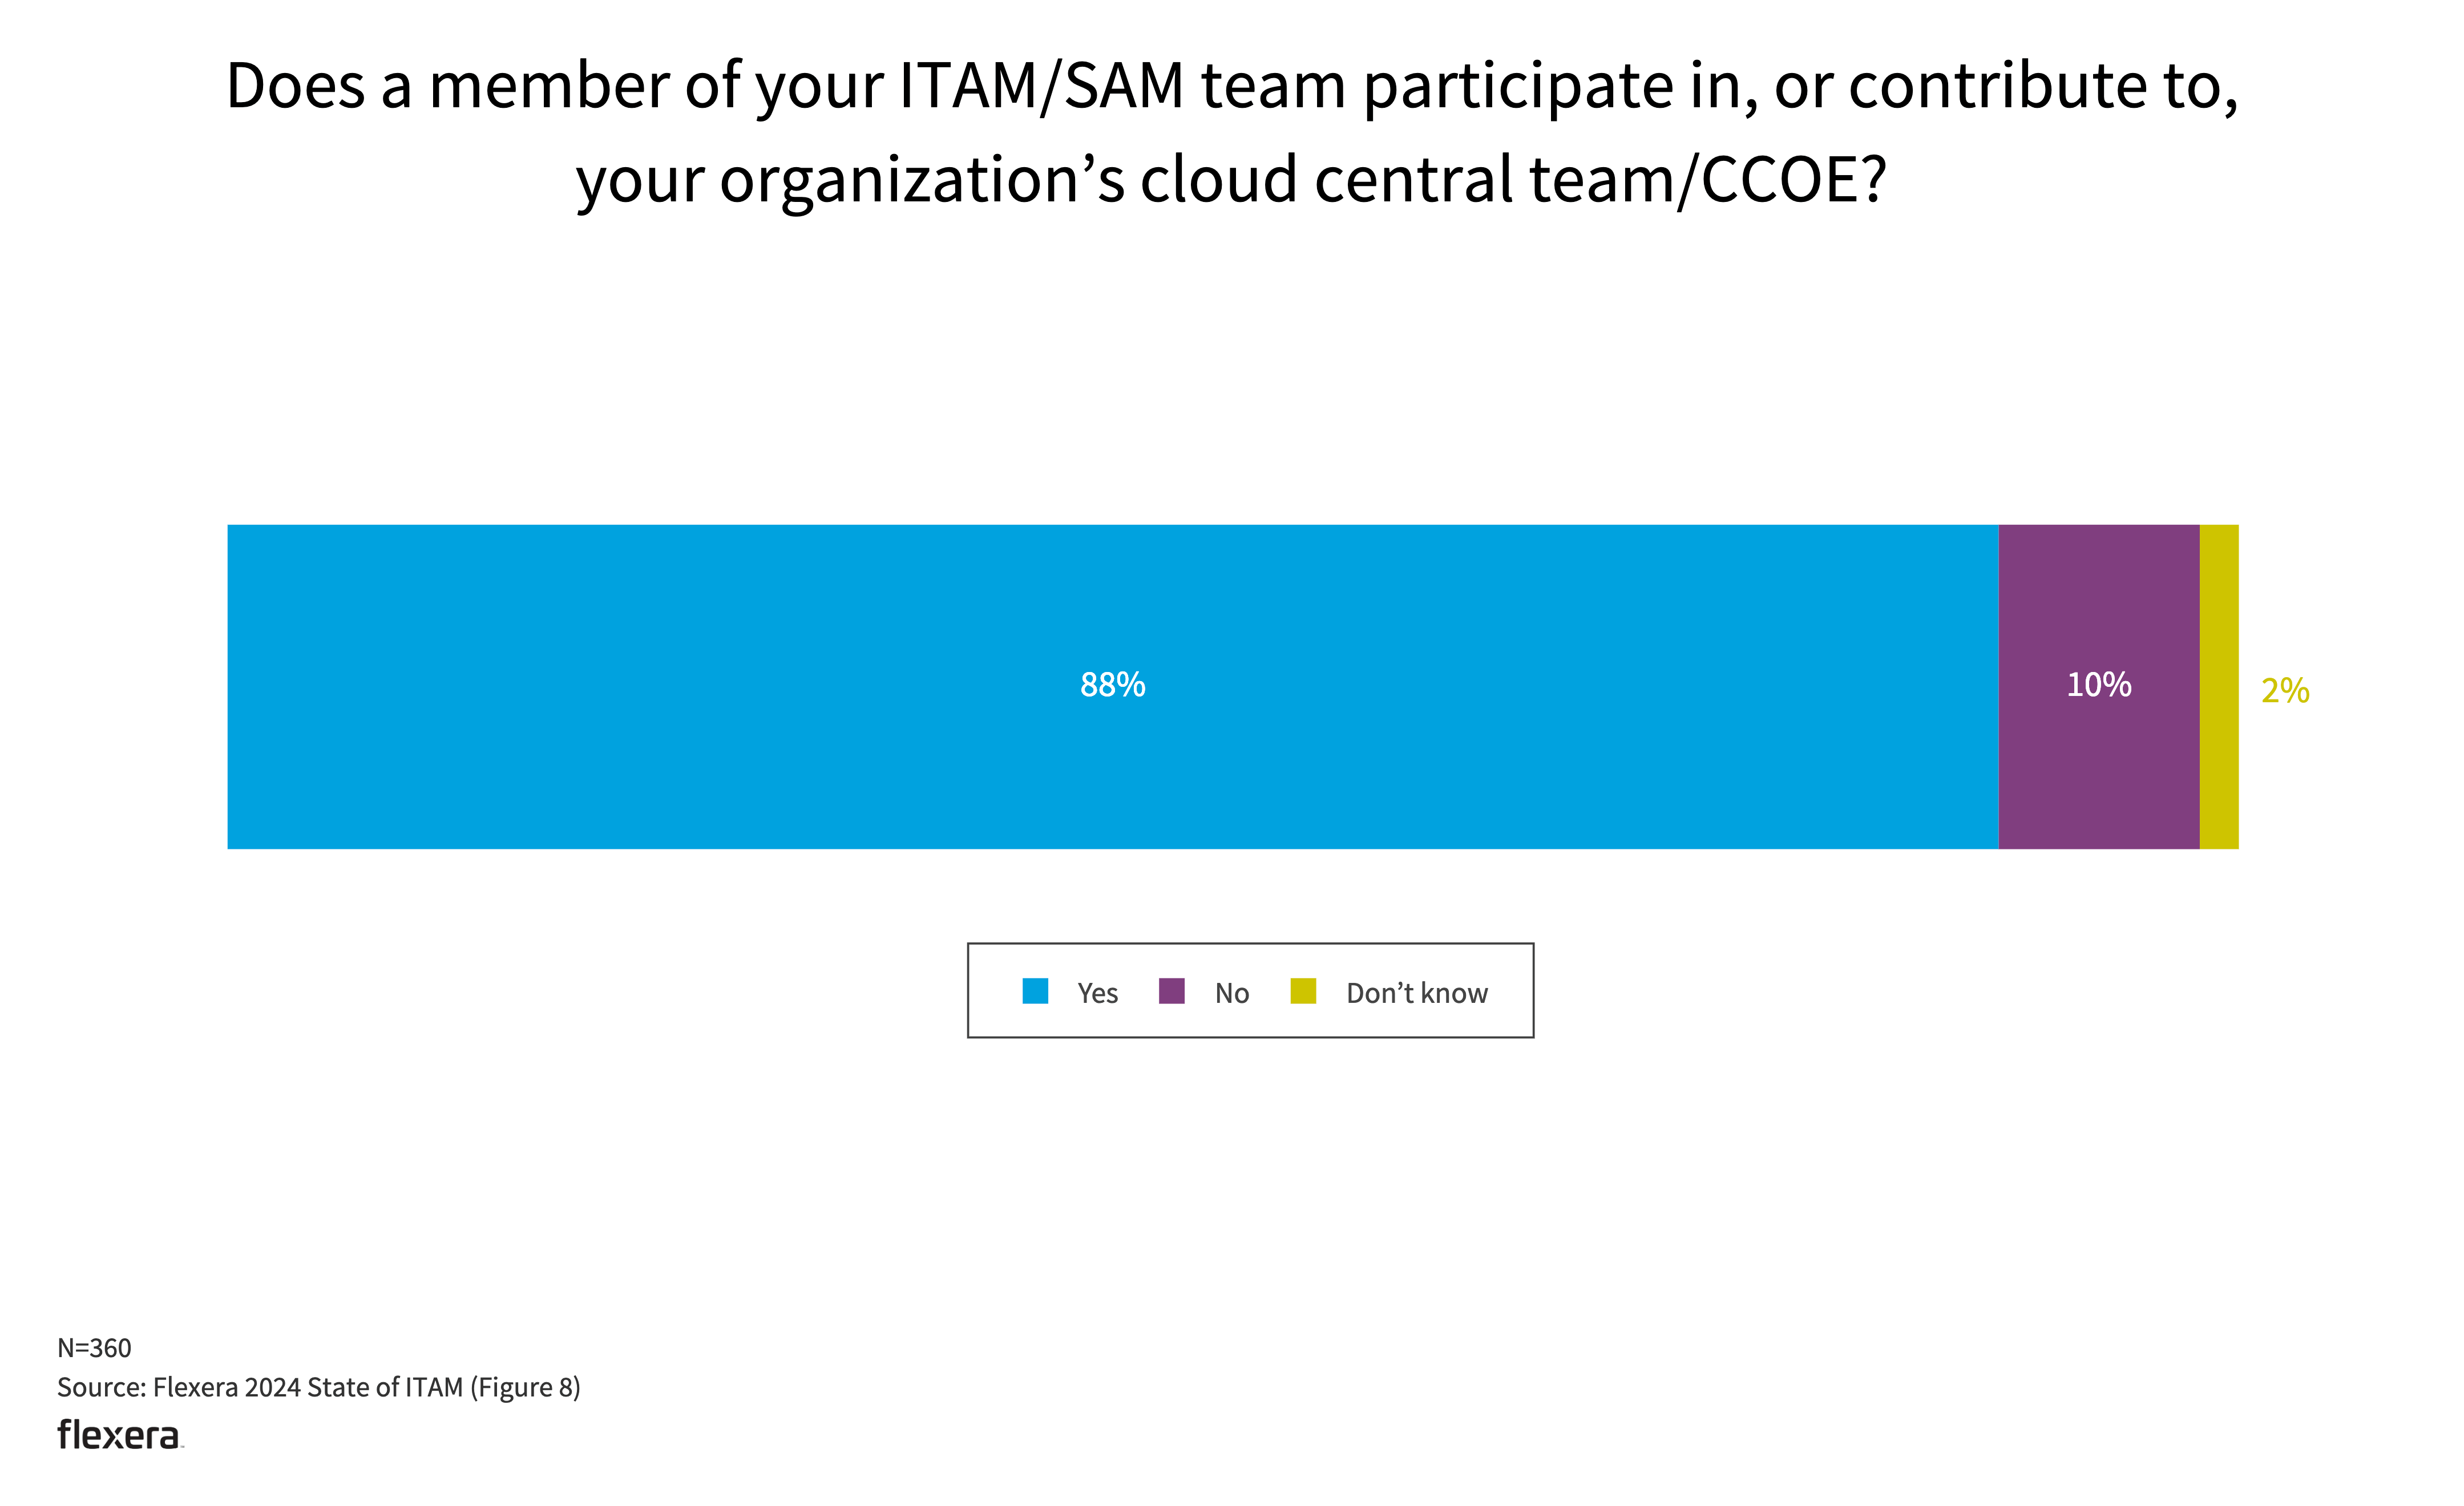2464x1506 pixels.
Task: Click the N=360 sample size note
Action: pos(94,1348)
